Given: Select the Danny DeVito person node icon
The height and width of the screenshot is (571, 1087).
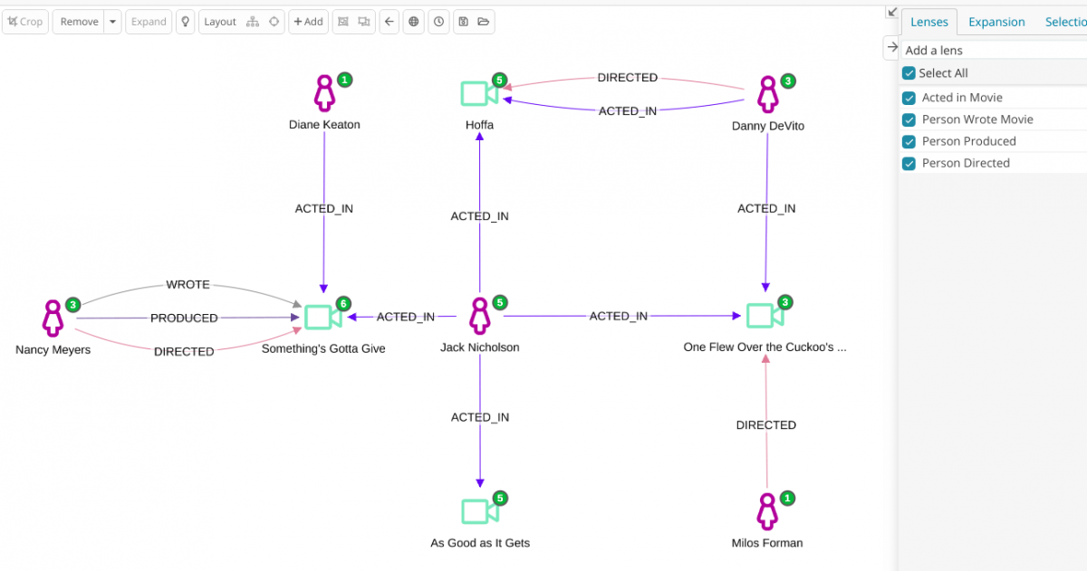Looking at the screenshot, I should 768,94.
